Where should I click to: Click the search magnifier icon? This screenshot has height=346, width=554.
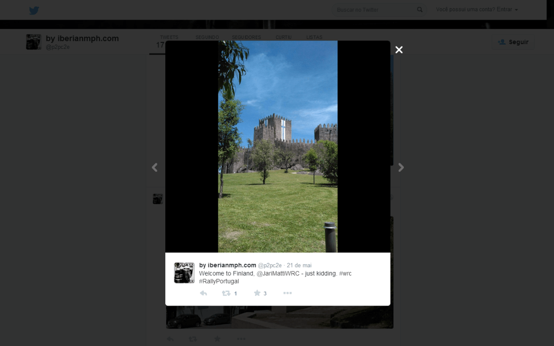pyautogui.click(x=420, y=10)
